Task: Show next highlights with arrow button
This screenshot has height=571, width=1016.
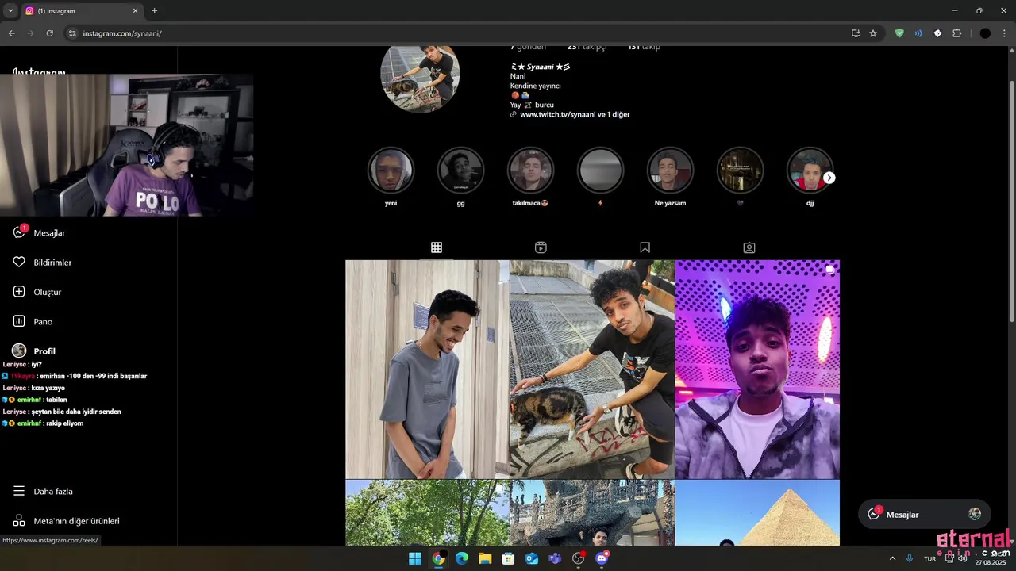Action: point(829,178)
